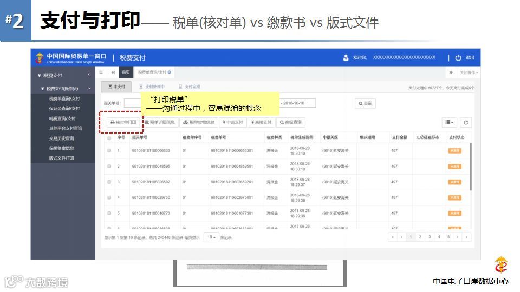Go to page 5 in pagination
The image size is (520, 292).
[x=448, y=237]
